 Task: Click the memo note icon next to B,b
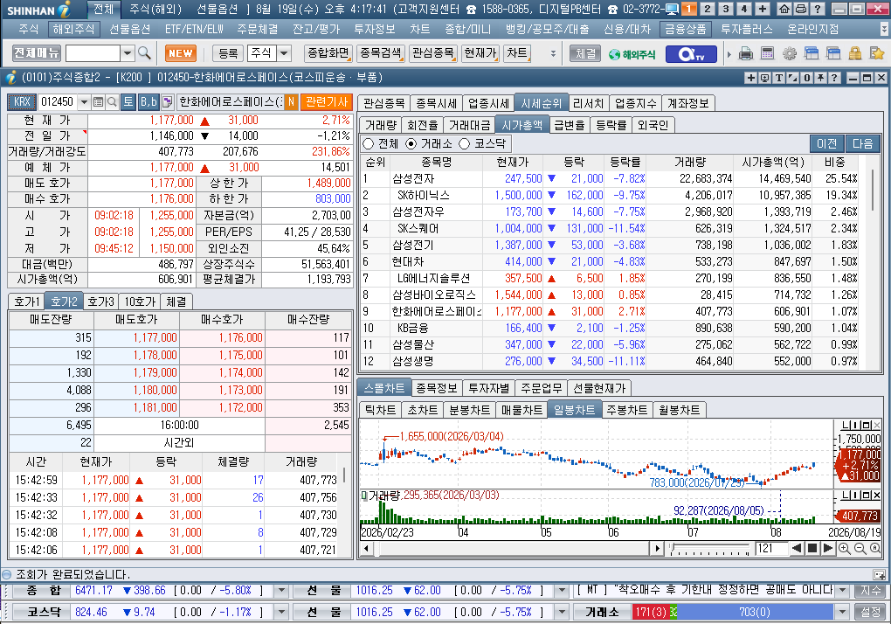click(167, 102)
